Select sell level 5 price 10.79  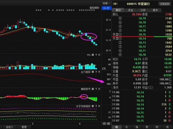142,18
